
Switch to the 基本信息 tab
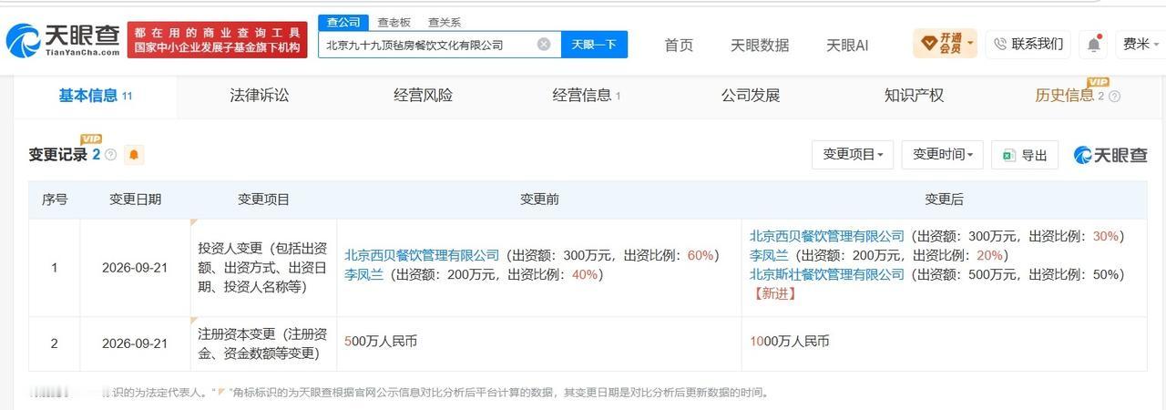tap(96, 96)
